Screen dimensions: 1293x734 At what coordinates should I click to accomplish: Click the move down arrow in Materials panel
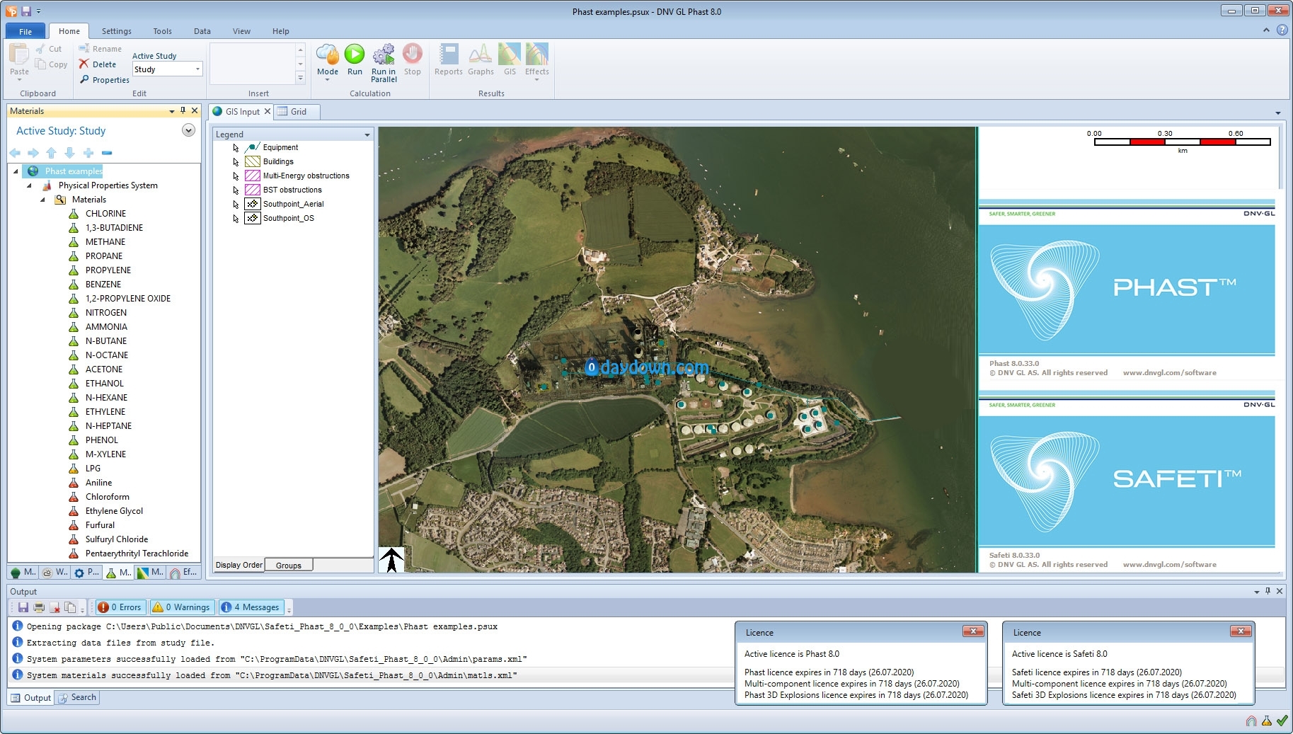coord(69,153)
